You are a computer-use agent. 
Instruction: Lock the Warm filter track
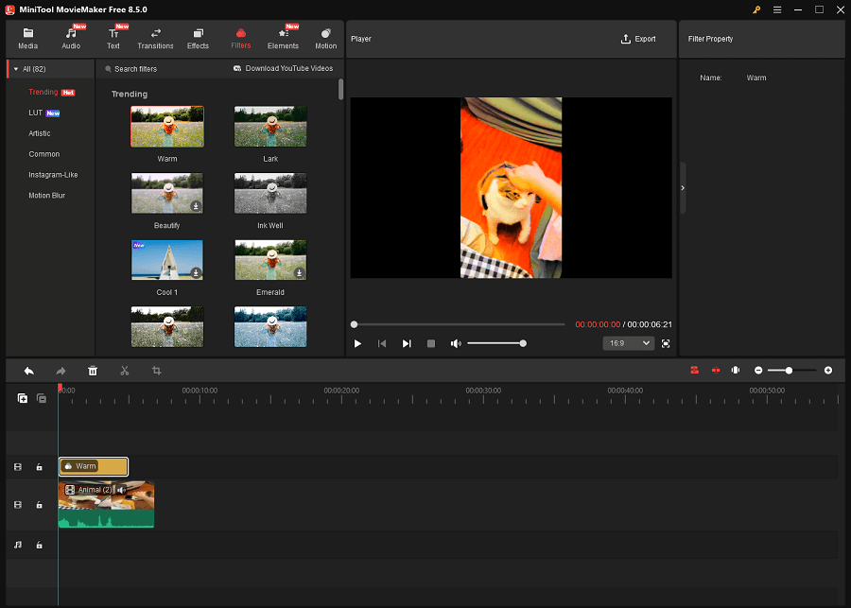point(39,466)
